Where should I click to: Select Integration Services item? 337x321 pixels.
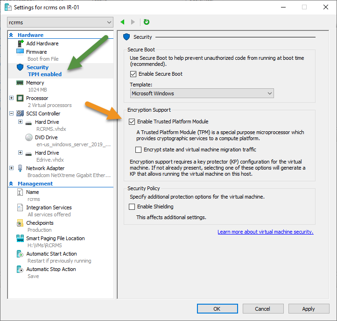pyautogui.click(x=49, y=207)
